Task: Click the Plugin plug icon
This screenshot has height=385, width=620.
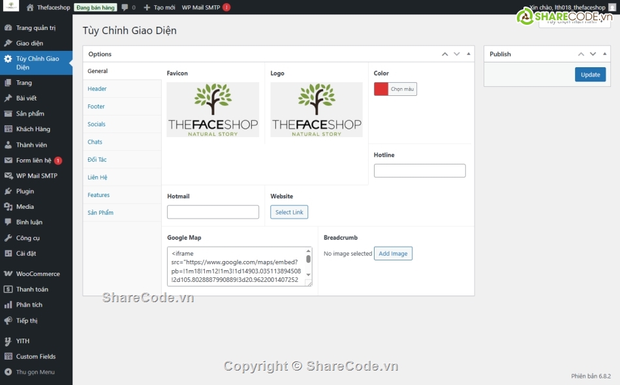Action: point(8,191)
